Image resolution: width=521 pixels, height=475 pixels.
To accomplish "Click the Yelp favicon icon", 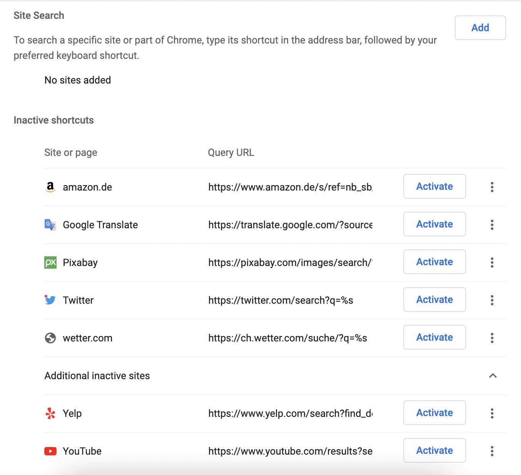I will click(x=50, y=413).
